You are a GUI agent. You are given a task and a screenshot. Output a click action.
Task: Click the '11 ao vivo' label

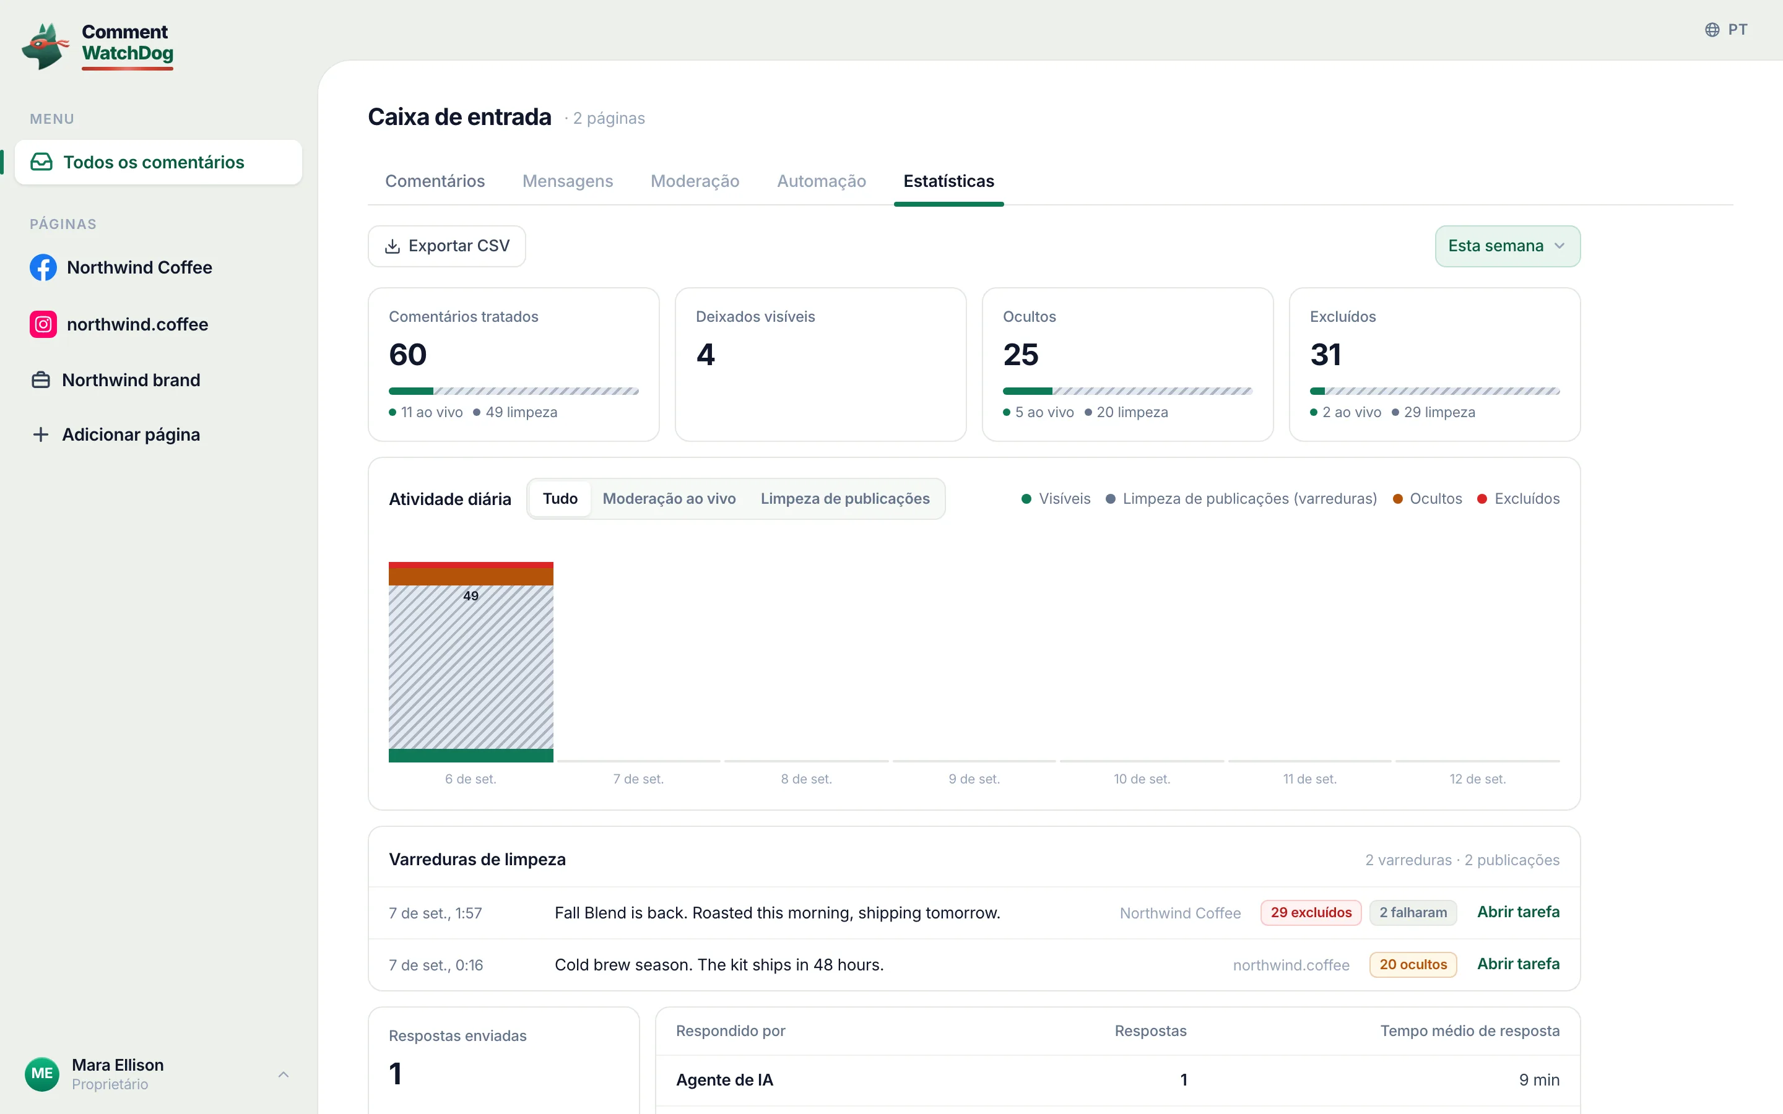(x=432, y=413)
